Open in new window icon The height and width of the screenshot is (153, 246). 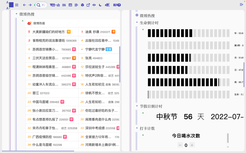pos(88,5)
